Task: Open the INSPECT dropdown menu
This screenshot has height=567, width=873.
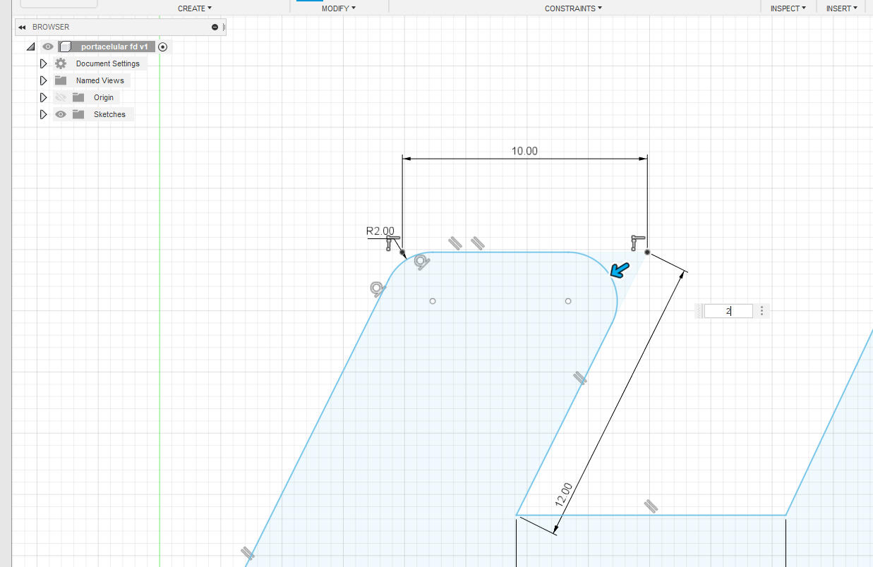Action: coord(788,8)
